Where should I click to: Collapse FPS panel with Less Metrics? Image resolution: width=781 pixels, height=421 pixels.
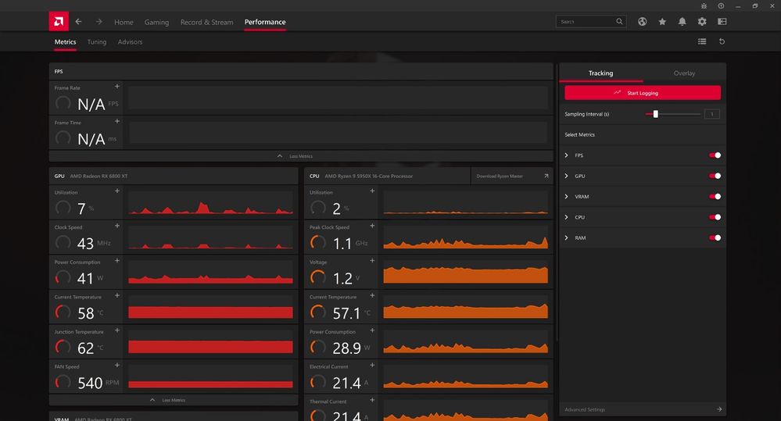(301, 156)
